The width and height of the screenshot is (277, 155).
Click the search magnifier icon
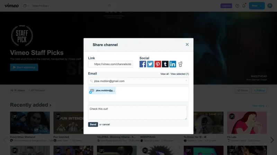pos(109,6)
